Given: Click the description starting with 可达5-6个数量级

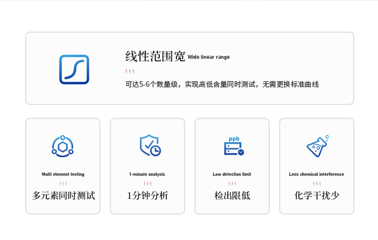Looking at the screenshot, I should tap(222, 84).
